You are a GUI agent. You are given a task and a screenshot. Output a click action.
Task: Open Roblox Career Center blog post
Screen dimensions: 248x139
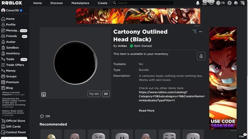[x=14, y=103]
